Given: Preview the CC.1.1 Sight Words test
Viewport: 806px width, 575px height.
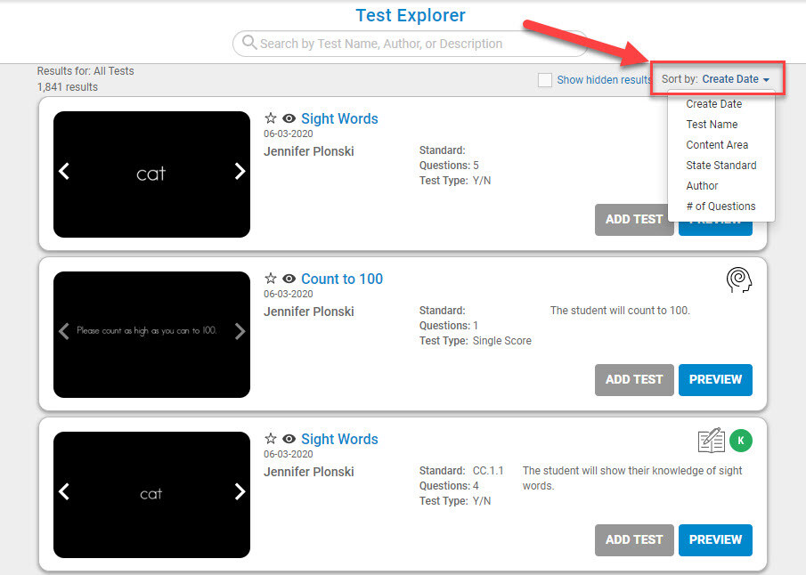Looking at the screenshot, I should point(715,540).
